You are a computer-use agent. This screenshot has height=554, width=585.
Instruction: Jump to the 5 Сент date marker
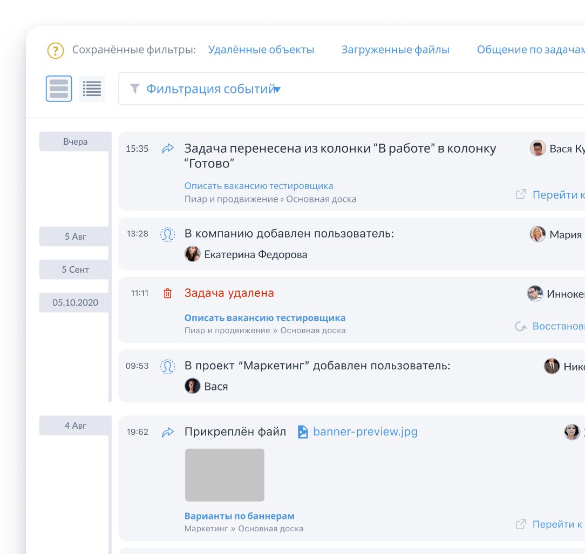75,269
